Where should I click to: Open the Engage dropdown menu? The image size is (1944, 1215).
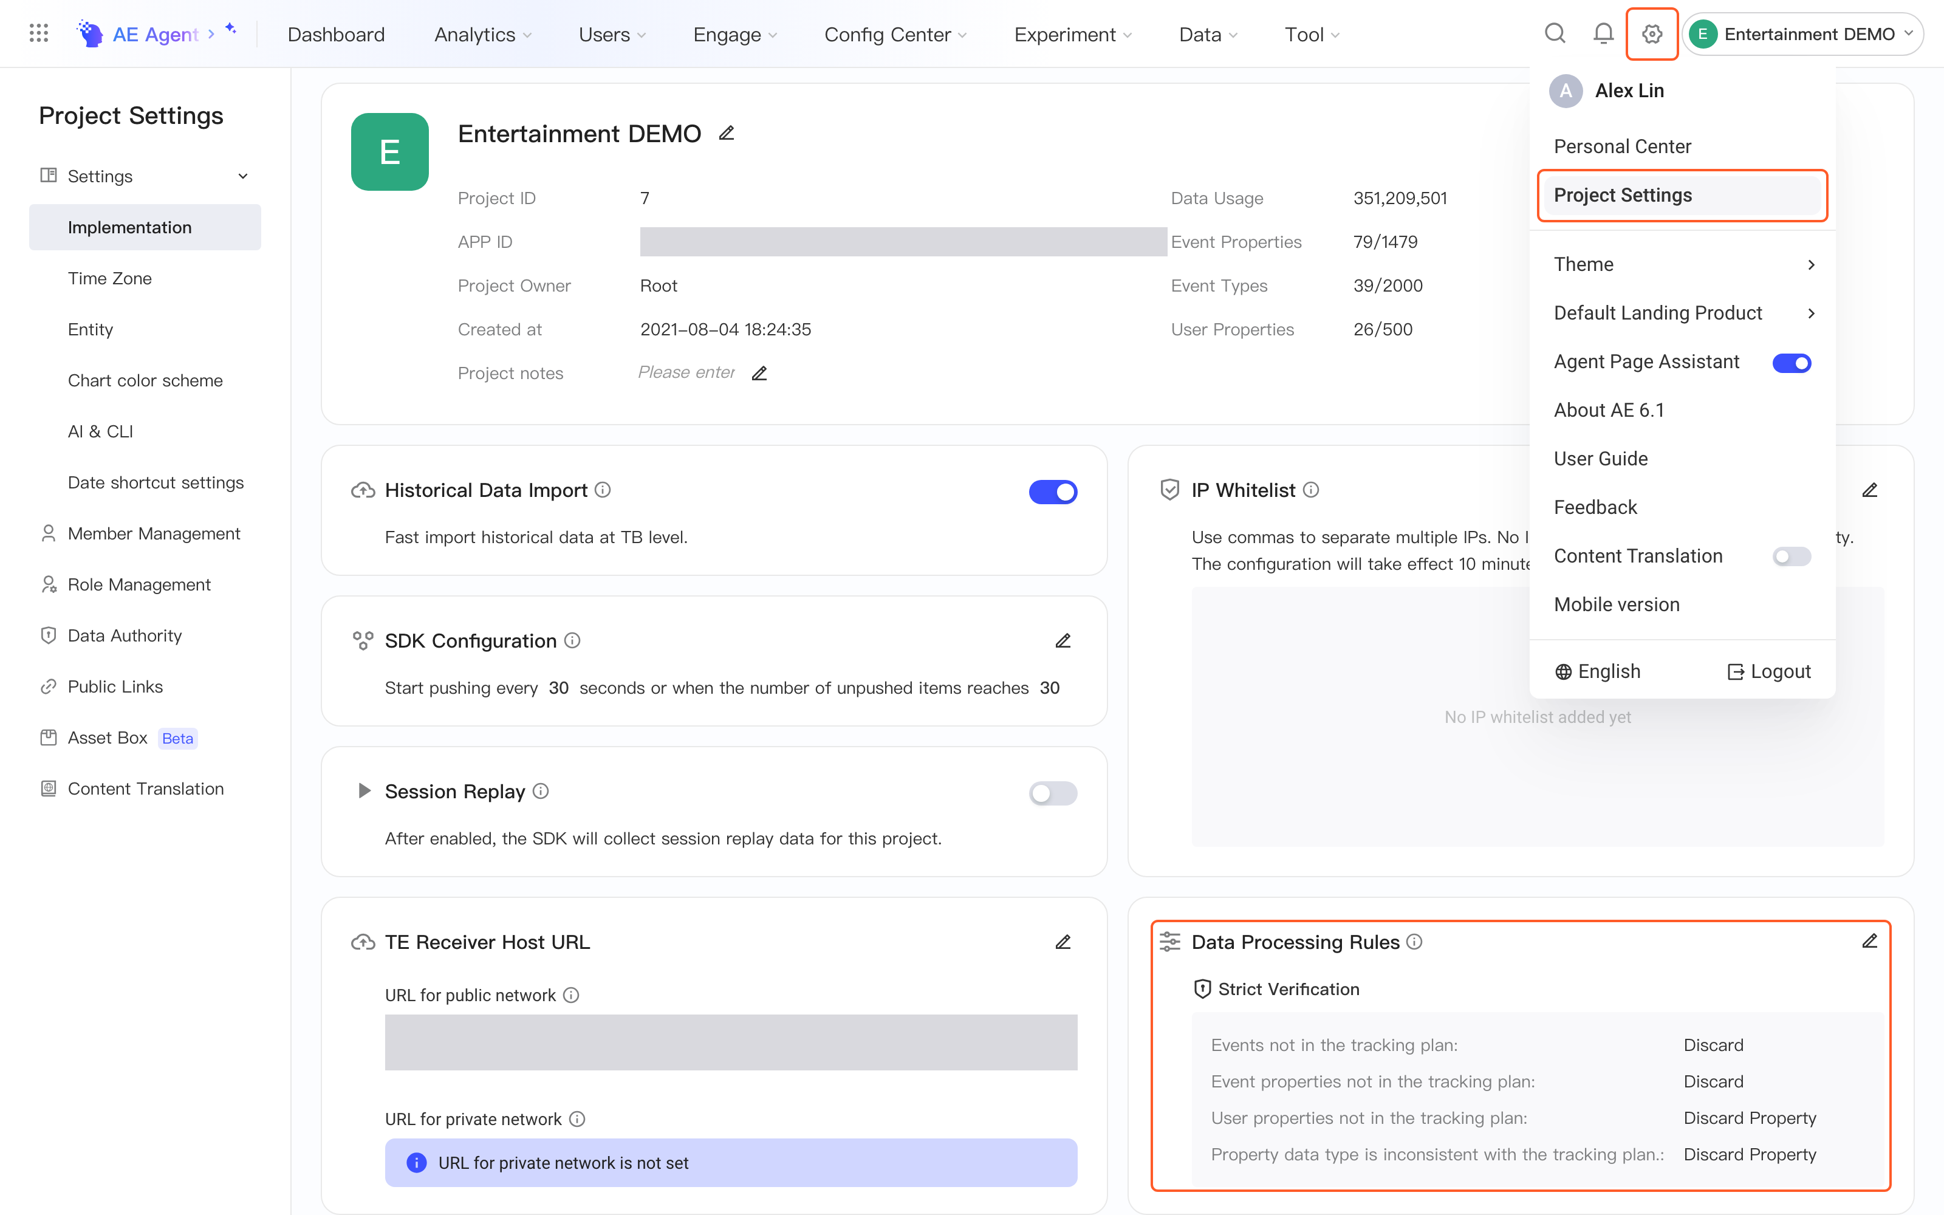pos(735,35)
